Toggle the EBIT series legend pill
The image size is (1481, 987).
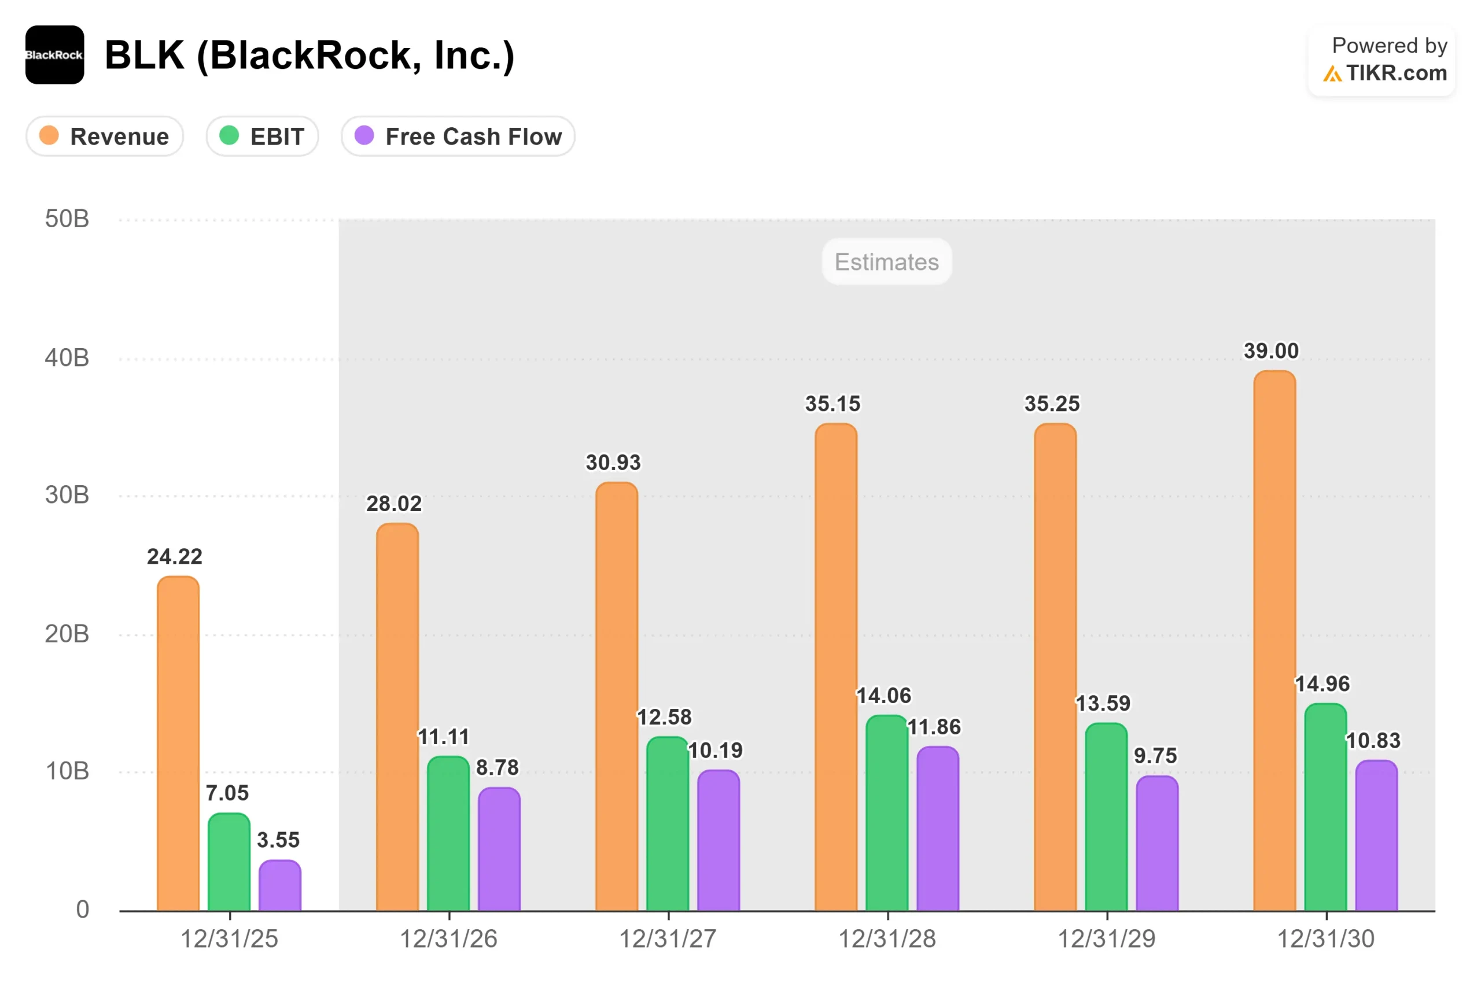[x=262, y=136]
